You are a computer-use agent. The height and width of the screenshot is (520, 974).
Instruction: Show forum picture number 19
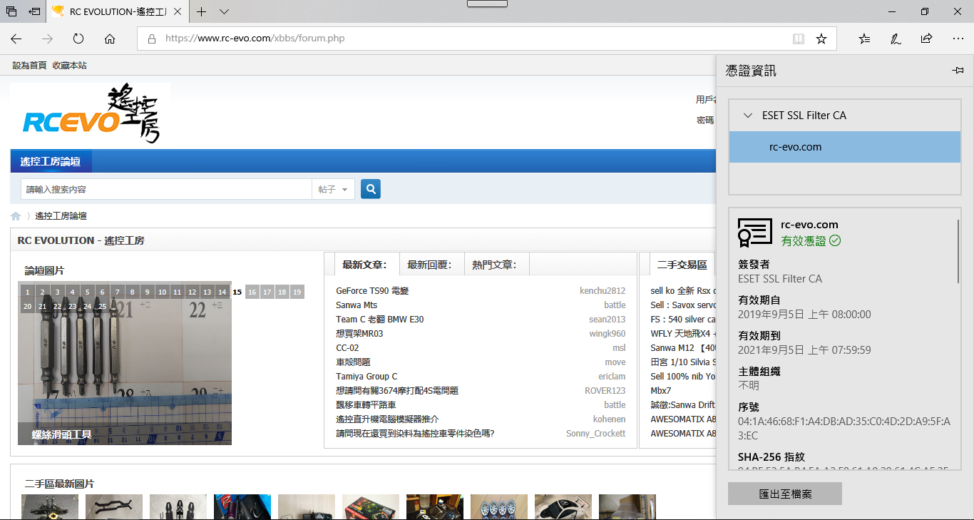pyautogui.click(x=297, y=292)
